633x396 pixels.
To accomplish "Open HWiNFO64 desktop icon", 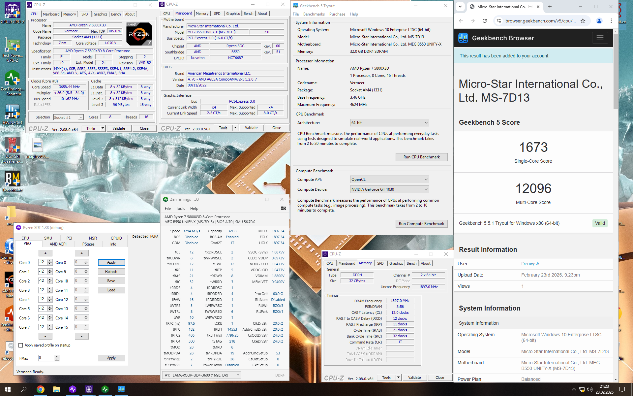I will coord(13,115).
